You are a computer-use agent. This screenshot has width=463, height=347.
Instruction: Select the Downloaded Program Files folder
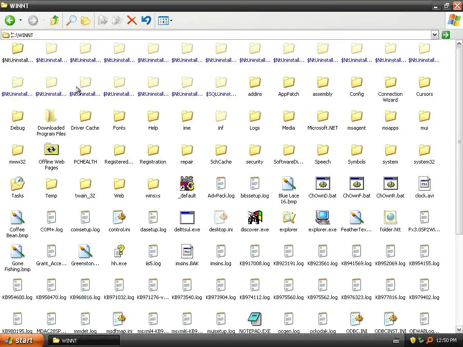point(51,123)
